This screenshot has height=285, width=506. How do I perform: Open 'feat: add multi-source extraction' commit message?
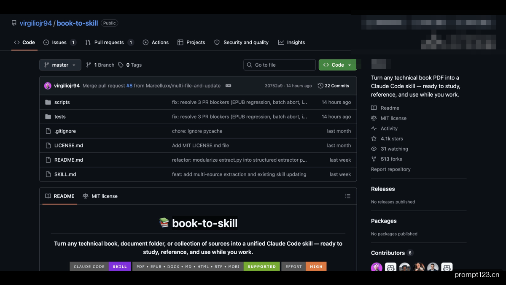tap(239, 174)
